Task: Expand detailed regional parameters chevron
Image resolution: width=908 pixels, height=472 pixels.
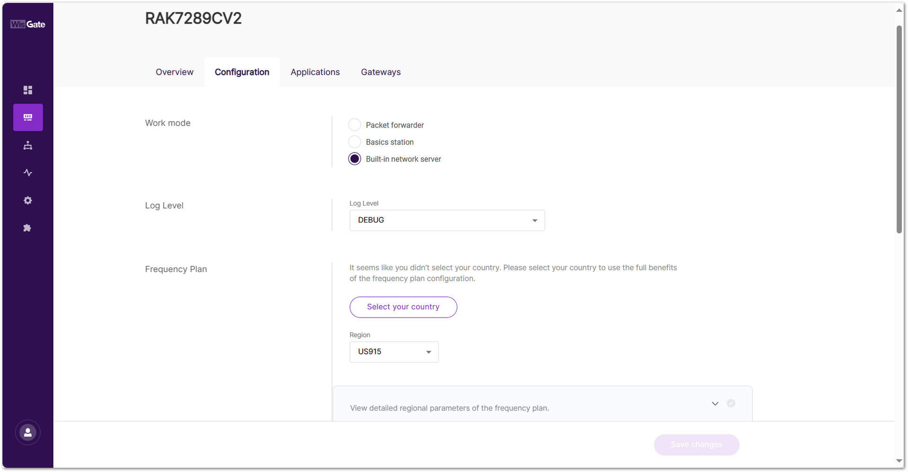Action: [715, 403]
